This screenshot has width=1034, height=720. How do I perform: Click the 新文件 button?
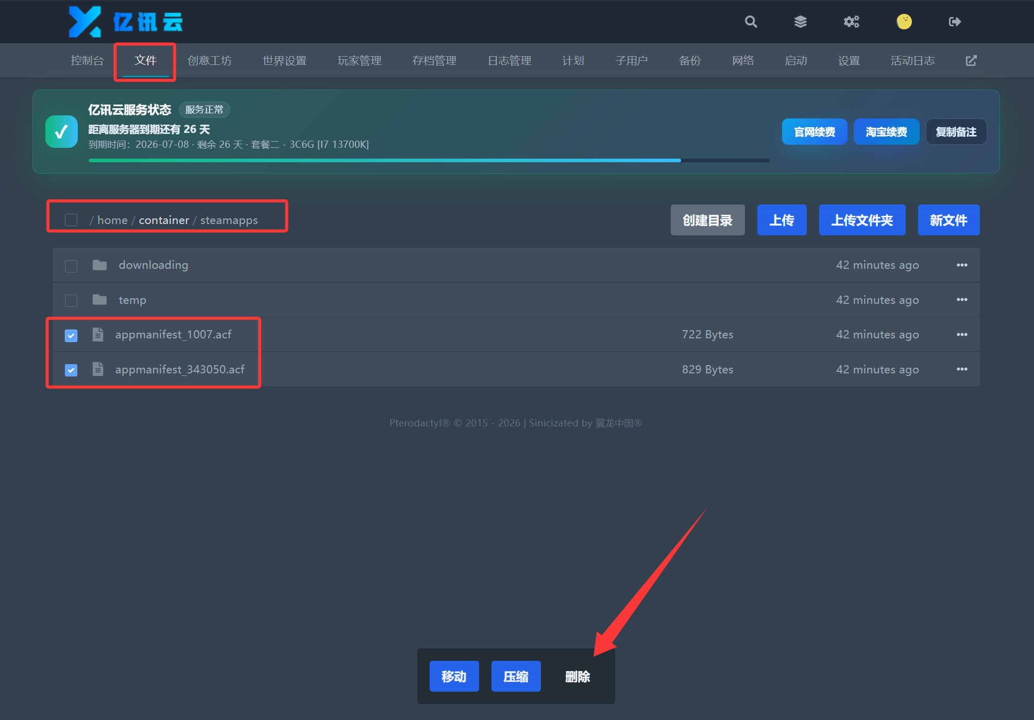[948, 220]
